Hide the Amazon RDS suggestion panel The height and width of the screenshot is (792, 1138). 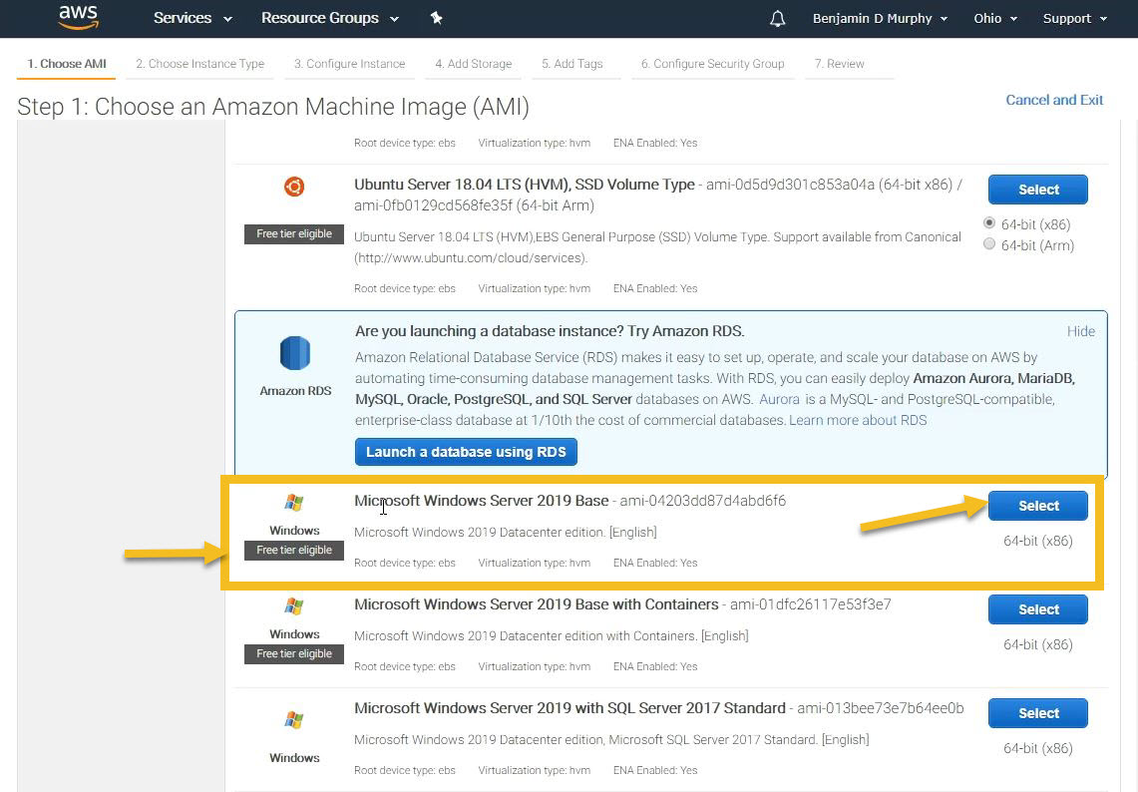coord(1081,331)
